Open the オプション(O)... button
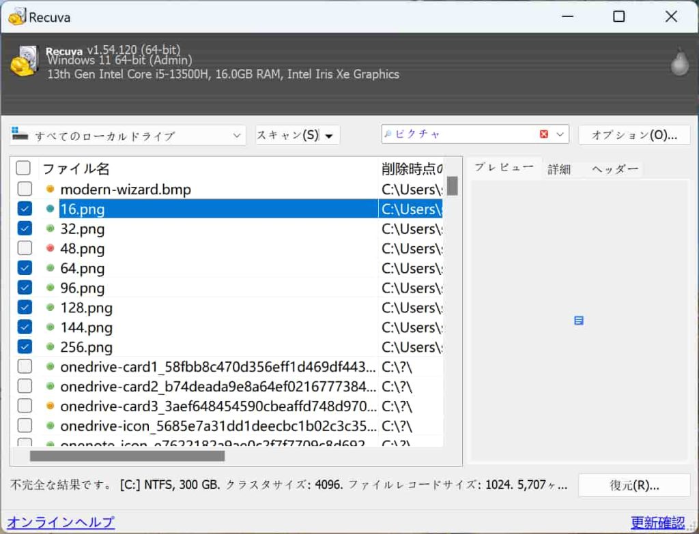The height and width of the screenshot is (534, 699). (634, 135)
